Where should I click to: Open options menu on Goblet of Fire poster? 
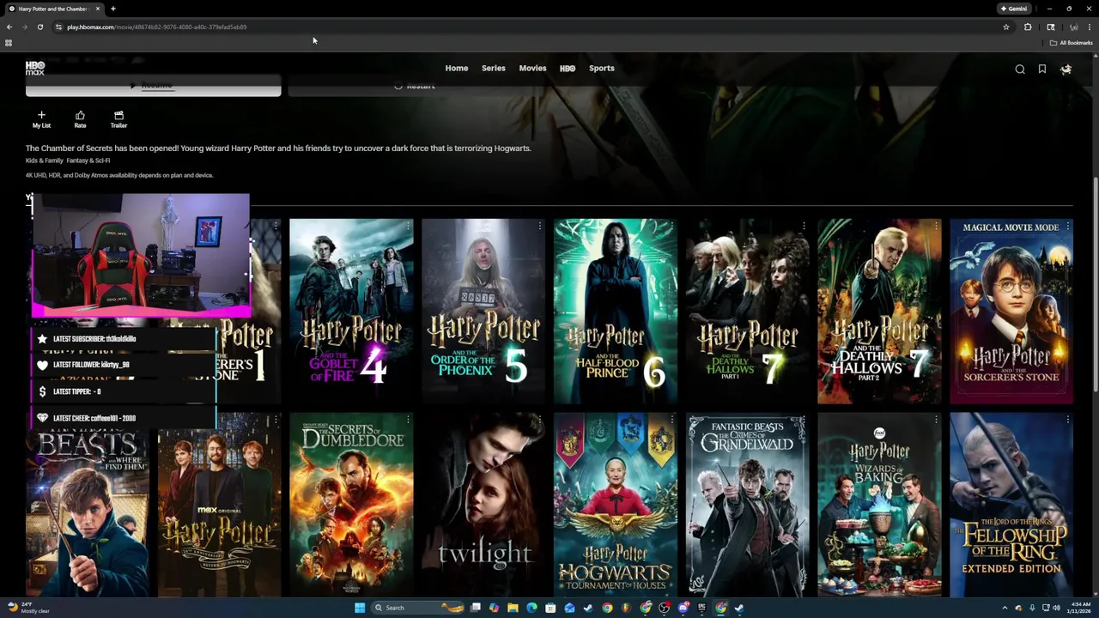pyautogui.click(x=408, y=226)
